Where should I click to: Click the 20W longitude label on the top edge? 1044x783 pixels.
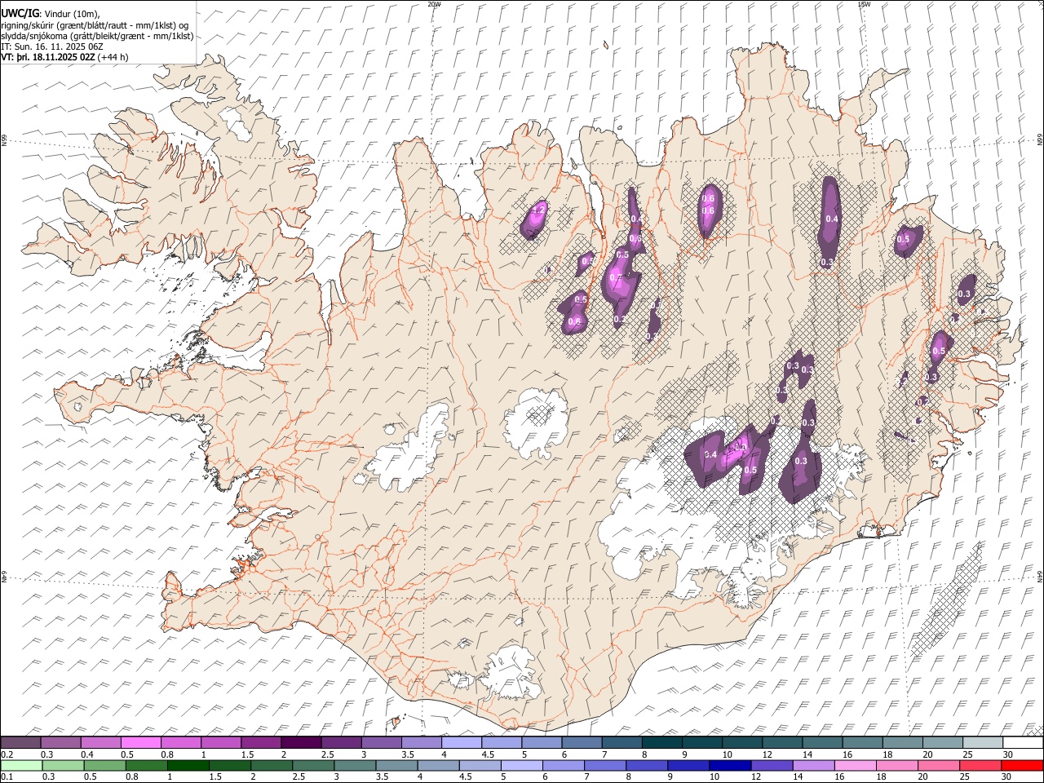(434, 4)
